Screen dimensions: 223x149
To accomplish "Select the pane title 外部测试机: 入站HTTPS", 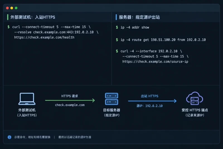I will 33,17.
